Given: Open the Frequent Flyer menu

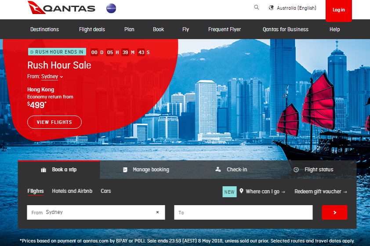Looking at the screenshot, I should pos(225,29).
